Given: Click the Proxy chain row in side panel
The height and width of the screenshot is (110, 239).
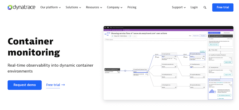Looking at the screenshot, I should [x=220, y=50].
